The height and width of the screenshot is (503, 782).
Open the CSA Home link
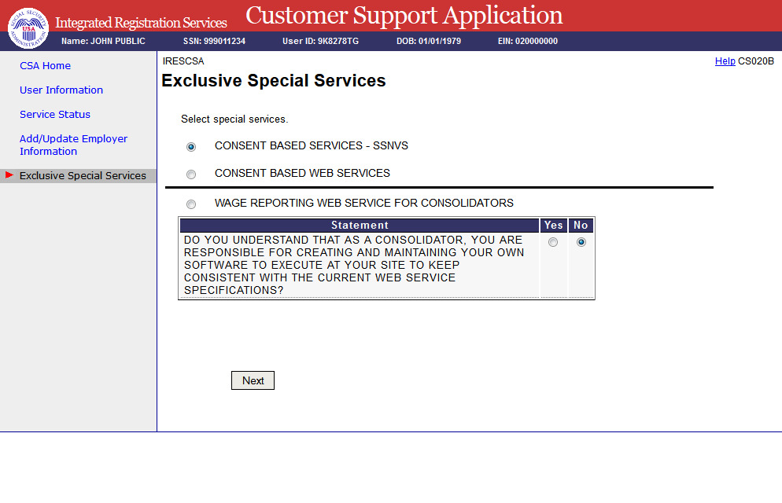45,66
